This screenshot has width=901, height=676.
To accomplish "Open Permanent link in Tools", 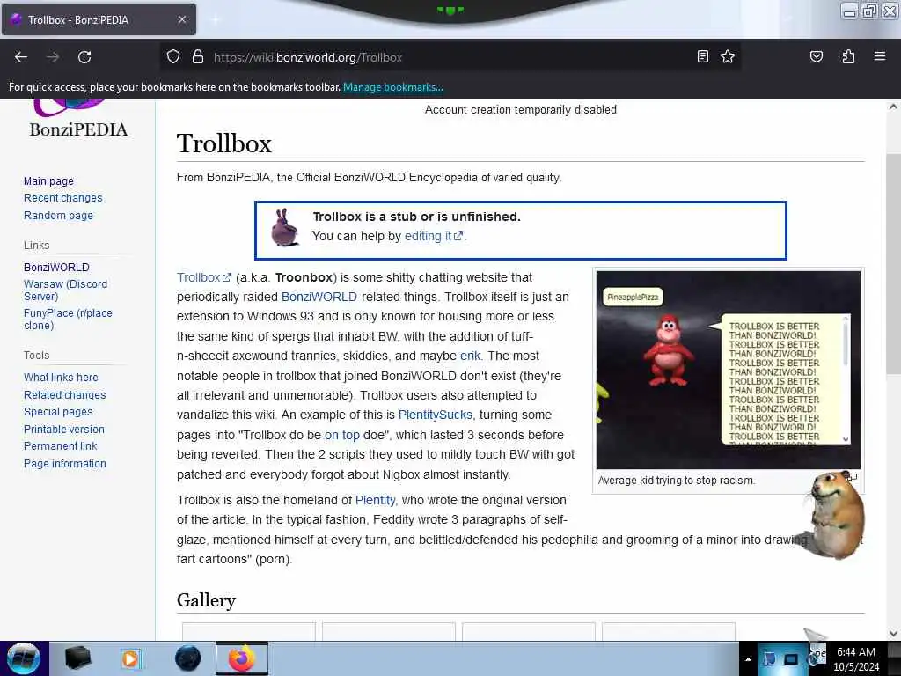I will [61, 446].
